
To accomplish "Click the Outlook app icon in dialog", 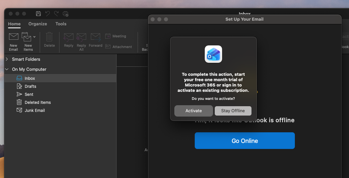I will 213,54.
